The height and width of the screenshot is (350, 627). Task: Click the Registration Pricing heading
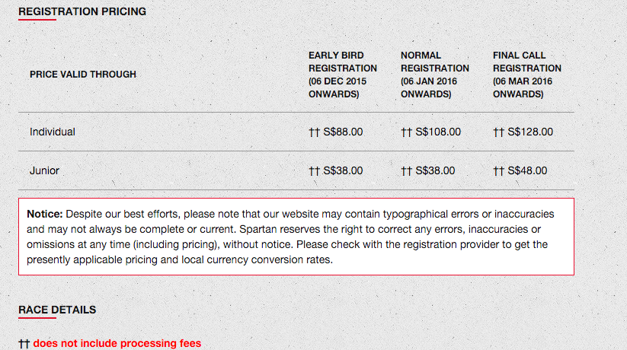pyautogui.click(x=82, y=11)
